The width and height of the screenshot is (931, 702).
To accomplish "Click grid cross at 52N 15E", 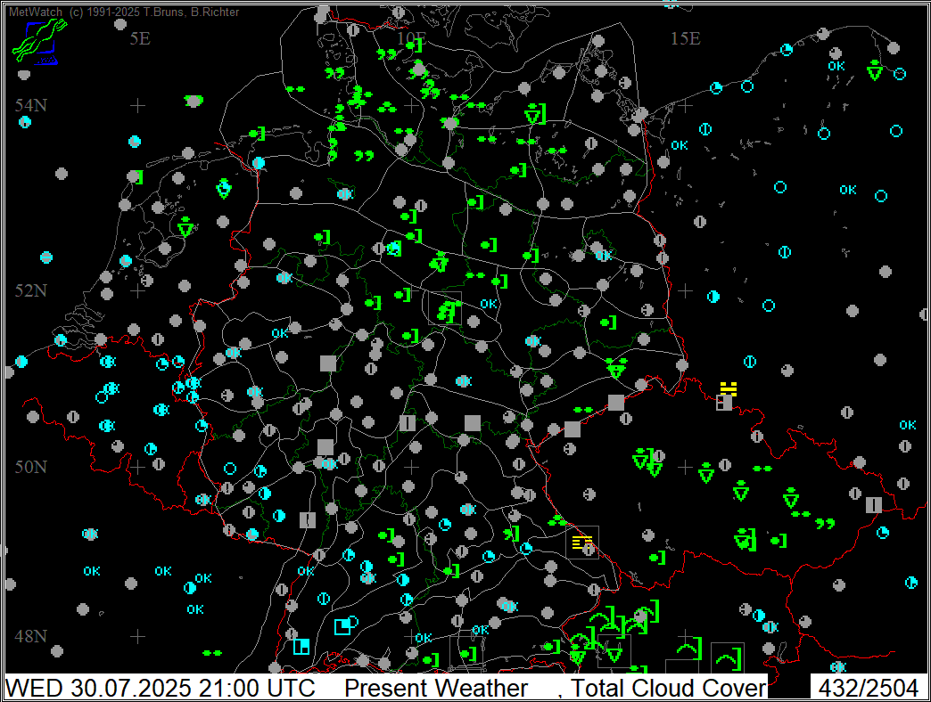I will point(685,290).
